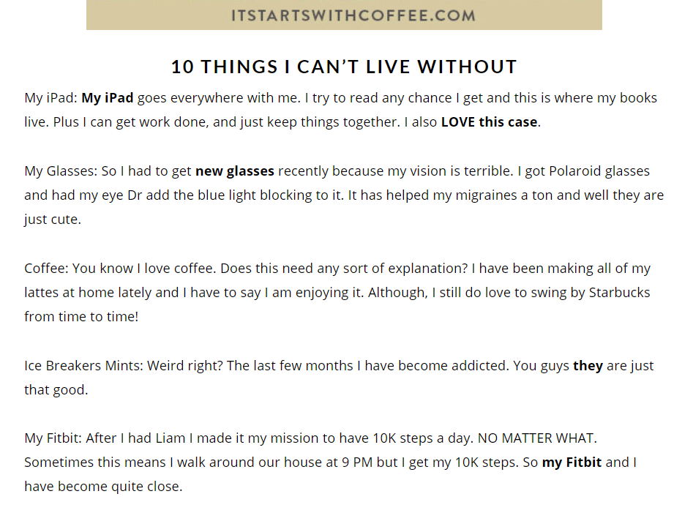Click the "My iPad:" label starting the first paragraph
This screenshot has height=513, width=693.
click(x=50, y=98)
